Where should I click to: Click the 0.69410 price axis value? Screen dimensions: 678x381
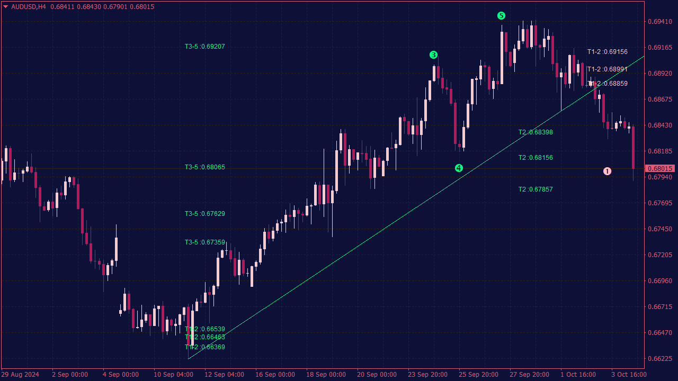[x=659, y=22]
